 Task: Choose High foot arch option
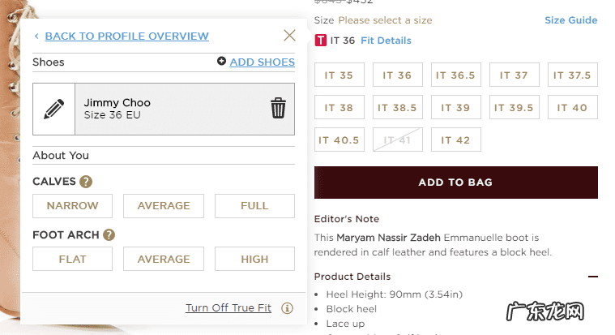pyautogui.click(x=254, y=260)
